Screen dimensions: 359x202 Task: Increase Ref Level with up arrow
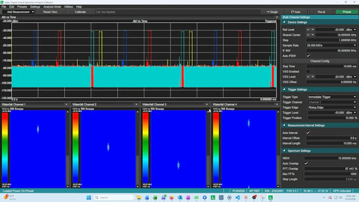[308, 30]
